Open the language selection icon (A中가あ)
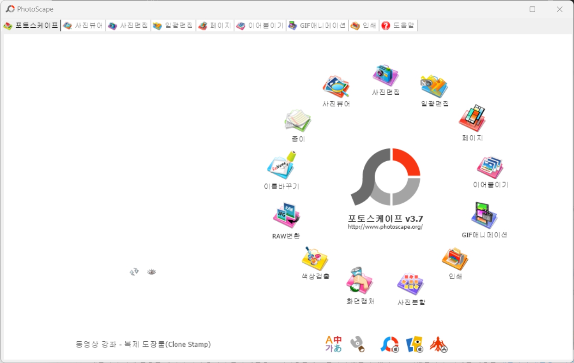This screenshot has height=363, width=574. click(333, 344)
